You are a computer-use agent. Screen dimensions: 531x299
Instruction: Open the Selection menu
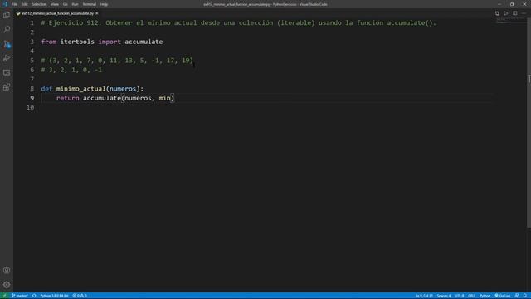[x=39, y=4]
